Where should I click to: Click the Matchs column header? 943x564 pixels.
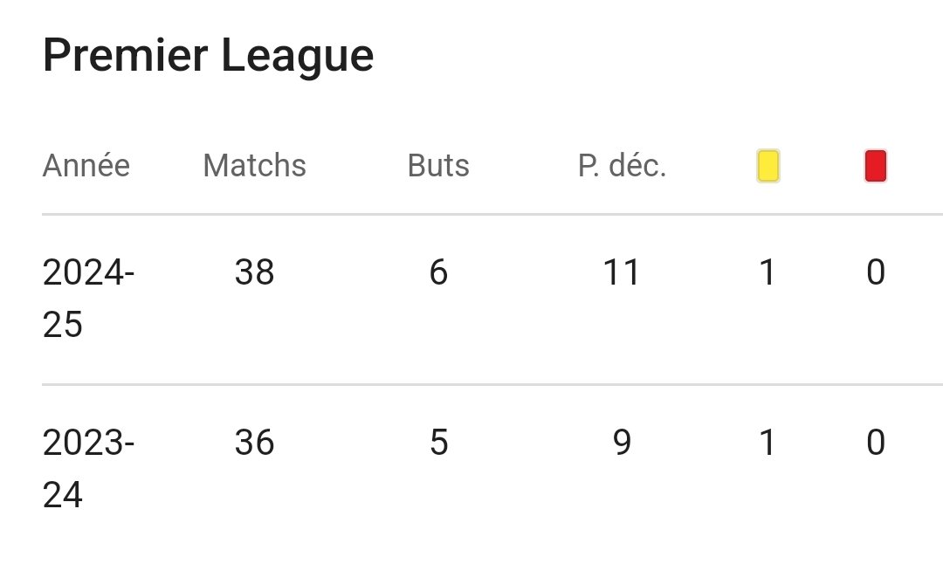[x=254, y=165]
